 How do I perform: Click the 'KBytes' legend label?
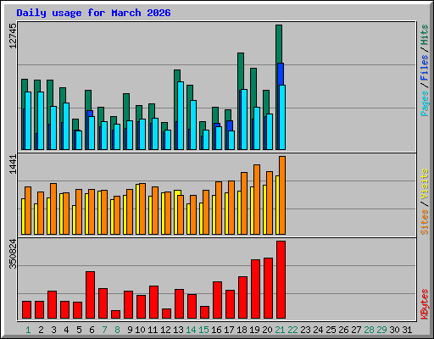(424, 304)
